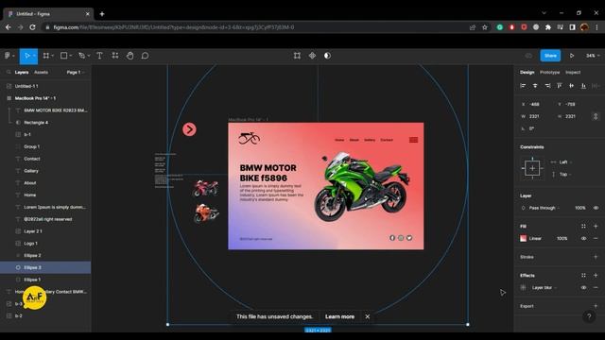Click the Linear fill gradient swatch
Viewport: 605px width, 340px height.
point(523,239)
